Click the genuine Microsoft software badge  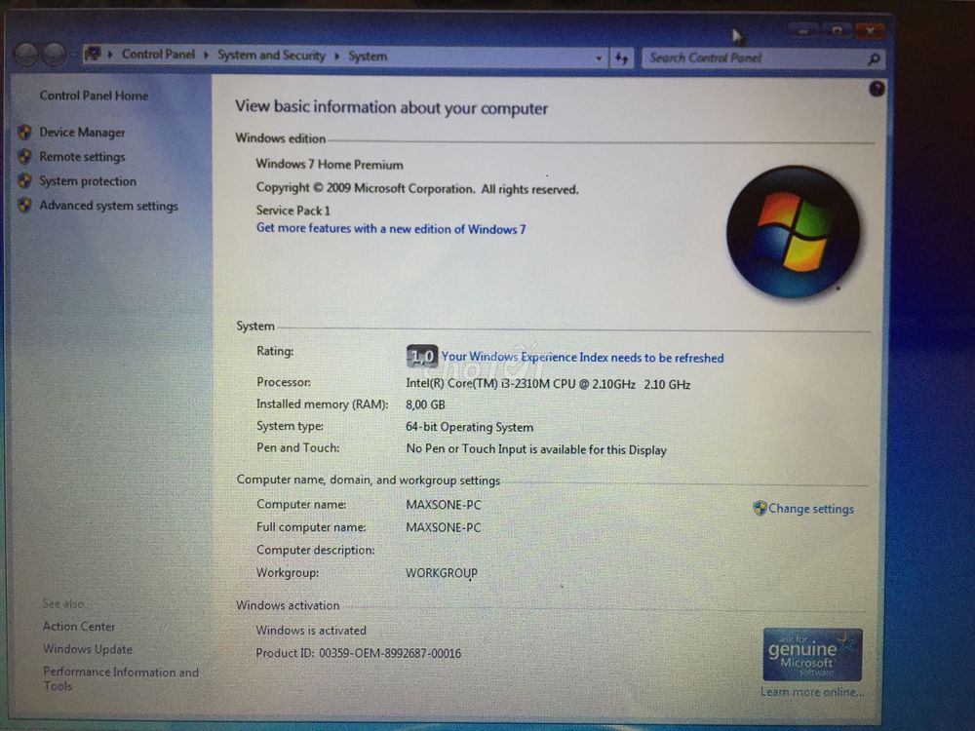(812, 655)
